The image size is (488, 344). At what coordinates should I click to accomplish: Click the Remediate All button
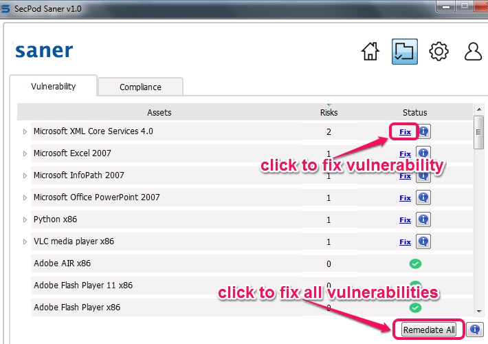click(429, 330)
